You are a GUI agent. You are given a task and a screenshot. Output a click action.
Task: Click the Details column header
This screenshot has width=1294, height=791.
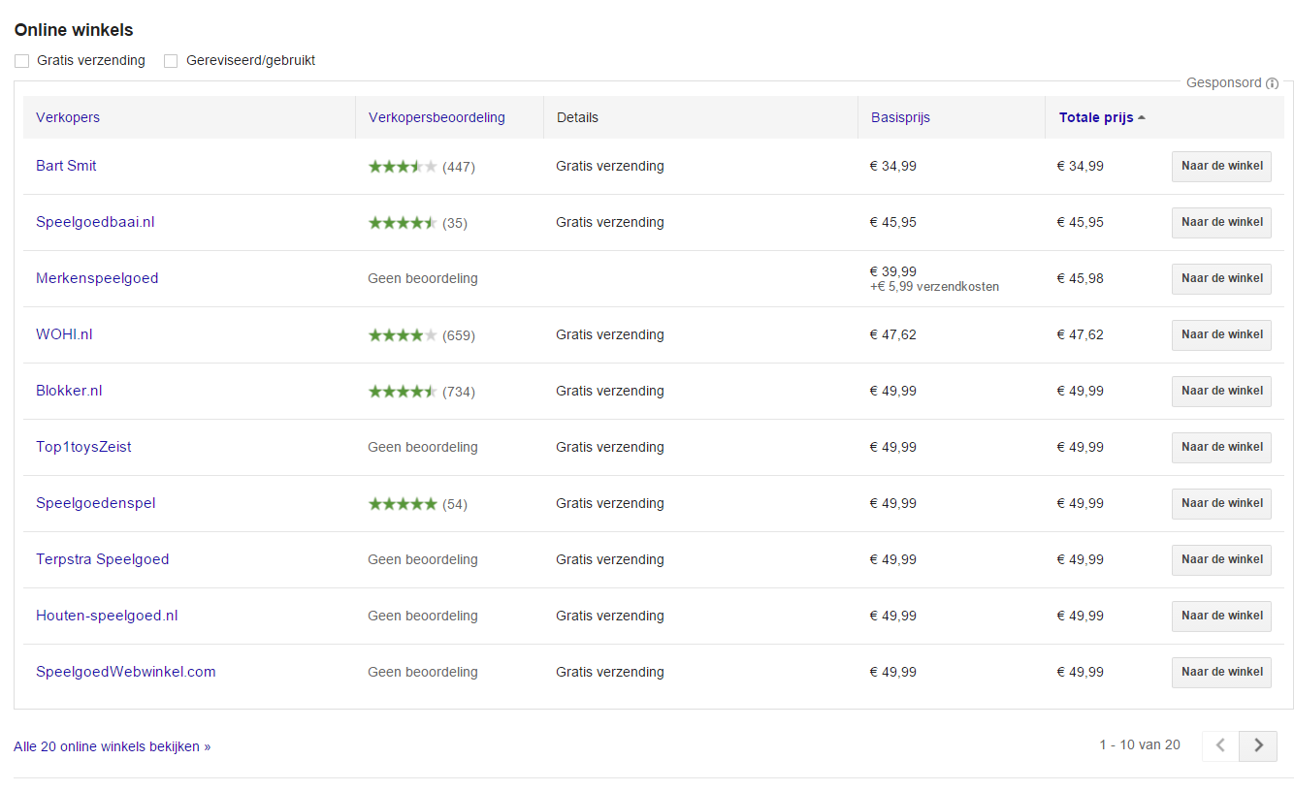pos(577,117)
